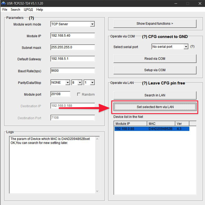Open the Search menu
The height and width of the screenshot is (205, 205).
click(x=15, y=10)
